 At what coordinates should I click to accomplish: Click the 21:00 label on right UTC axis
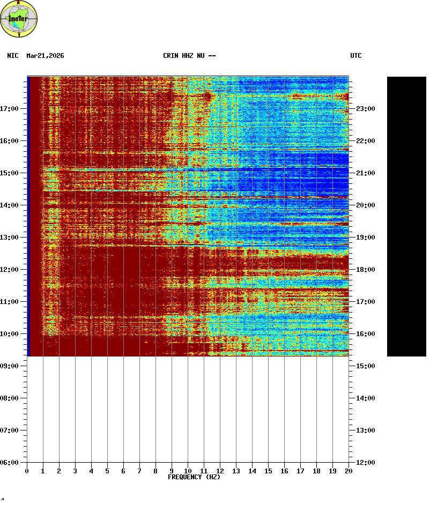coord(365,173)
